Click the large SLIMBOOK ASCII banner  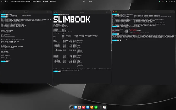(72, 19)
